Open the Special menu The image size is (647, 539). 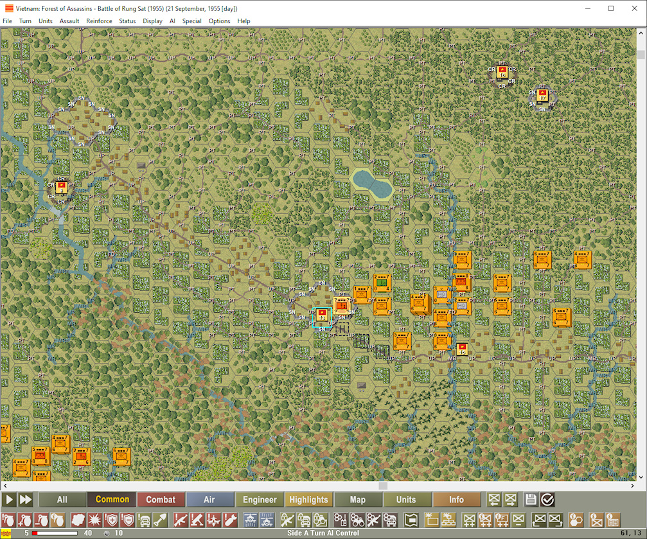coord(192,21)
